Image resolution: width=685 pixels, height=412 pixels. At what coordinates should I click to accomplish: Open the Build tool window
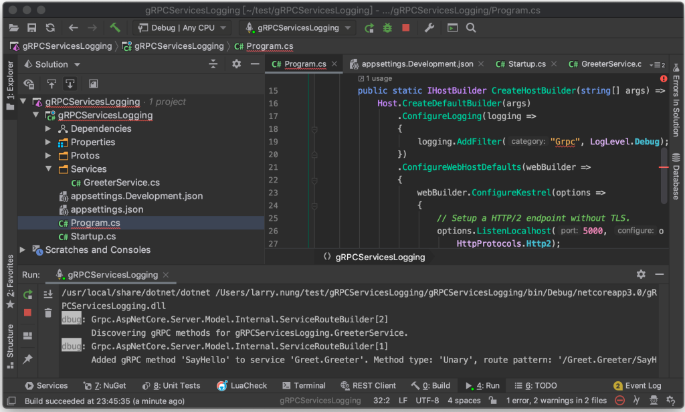(431, 386)
